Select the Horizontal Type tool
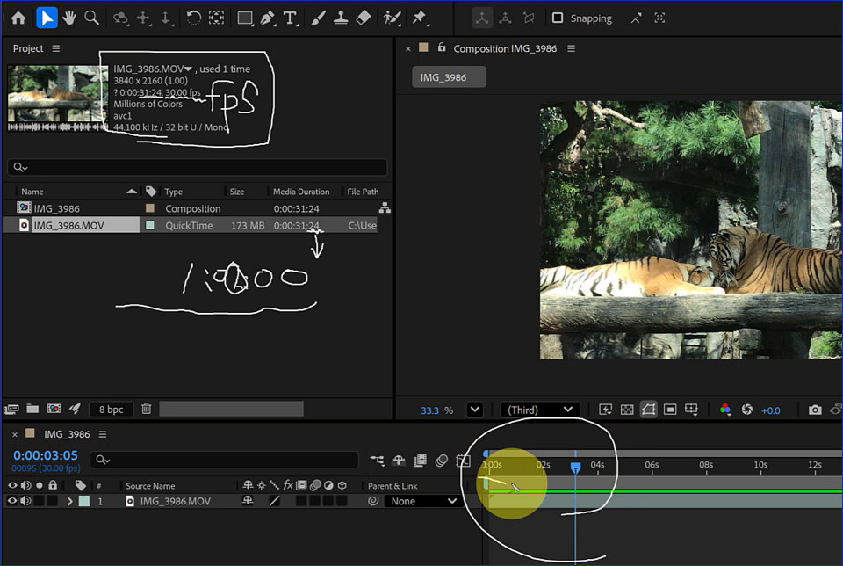The width and height of the screenshot is (843, 566). point(290,18)
